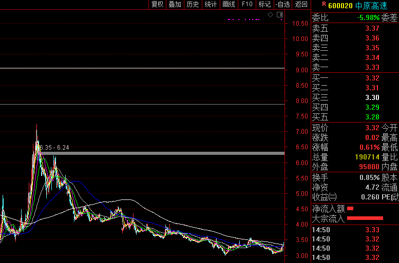Click the small panel icon beside the diamond
399x263 pixels.
(x=279, y=14)
